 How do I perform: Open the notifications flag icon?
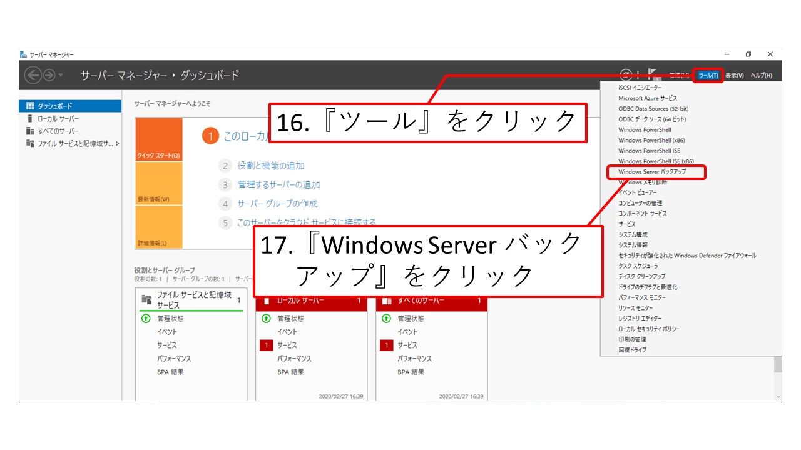654,75
